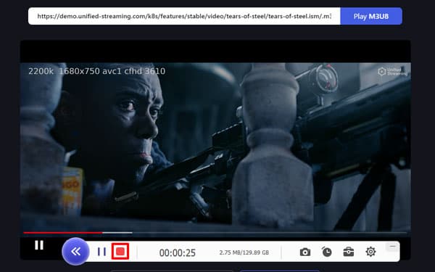This screenshot has width=435, height=272.
Task: Click the 2.75 MB/129.89 GB storage readout
Action: tap(244, 252)
